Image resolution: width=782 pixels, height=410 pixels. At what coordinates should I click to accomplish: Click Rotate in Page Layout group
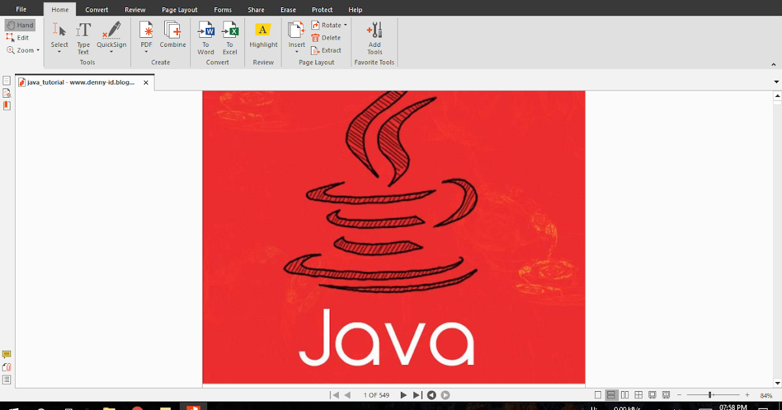[326, 25]
